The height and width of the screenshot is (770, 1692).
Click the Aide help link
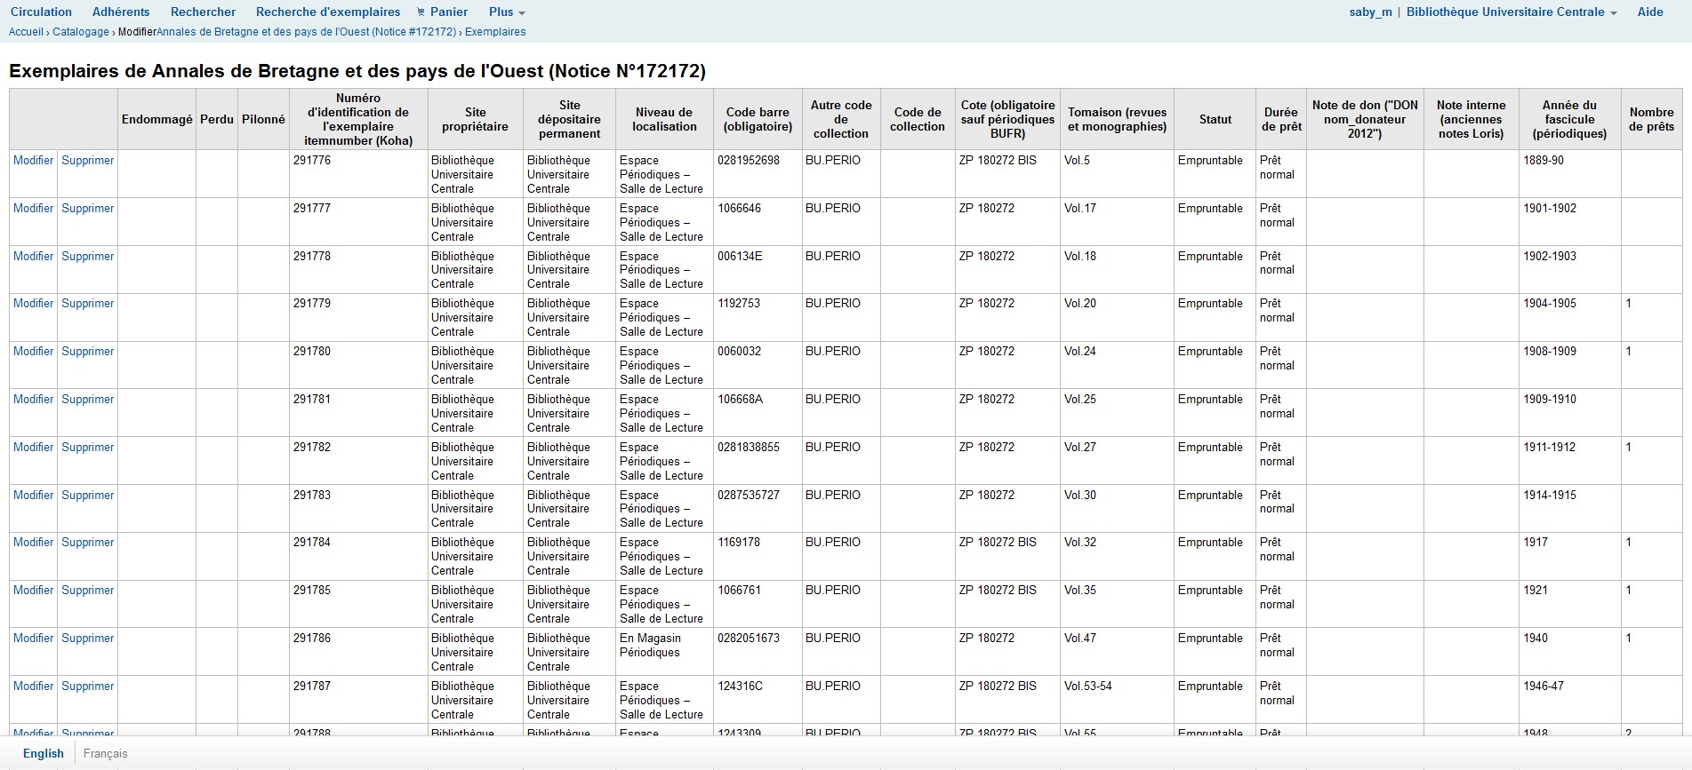(x=1650, y=12)
